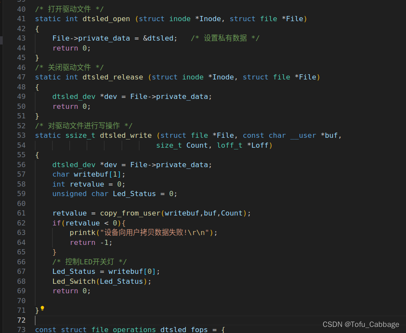
Task: Click the lightbulb quick-fix icon on line 71
Action: pos(42,308)
